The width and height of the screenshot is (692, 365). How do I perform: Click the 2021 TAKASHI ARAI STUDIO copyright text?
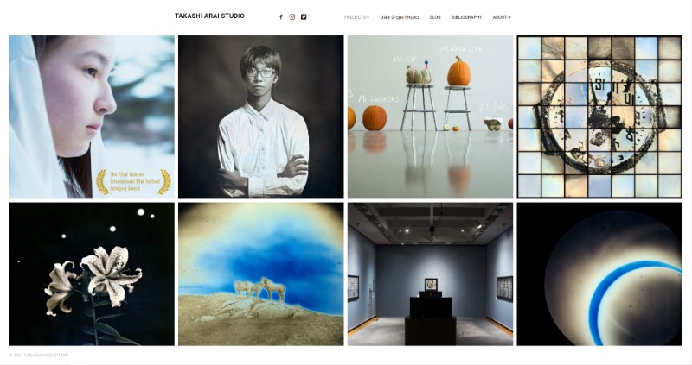tap(38, 355)
